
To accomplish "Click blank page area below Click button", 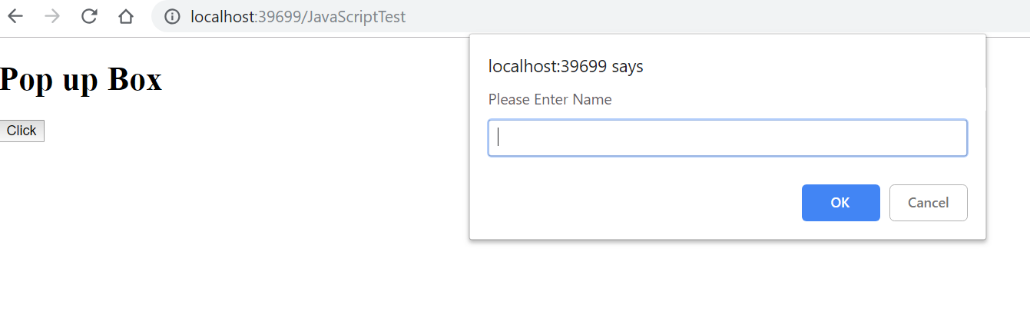I will point(230,230).
